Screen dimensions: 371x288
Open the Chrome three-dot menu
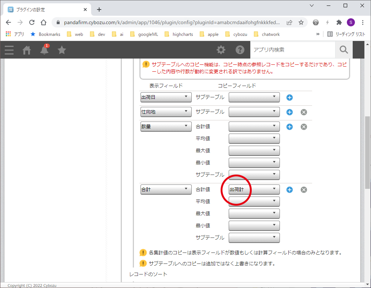[363, 22]
